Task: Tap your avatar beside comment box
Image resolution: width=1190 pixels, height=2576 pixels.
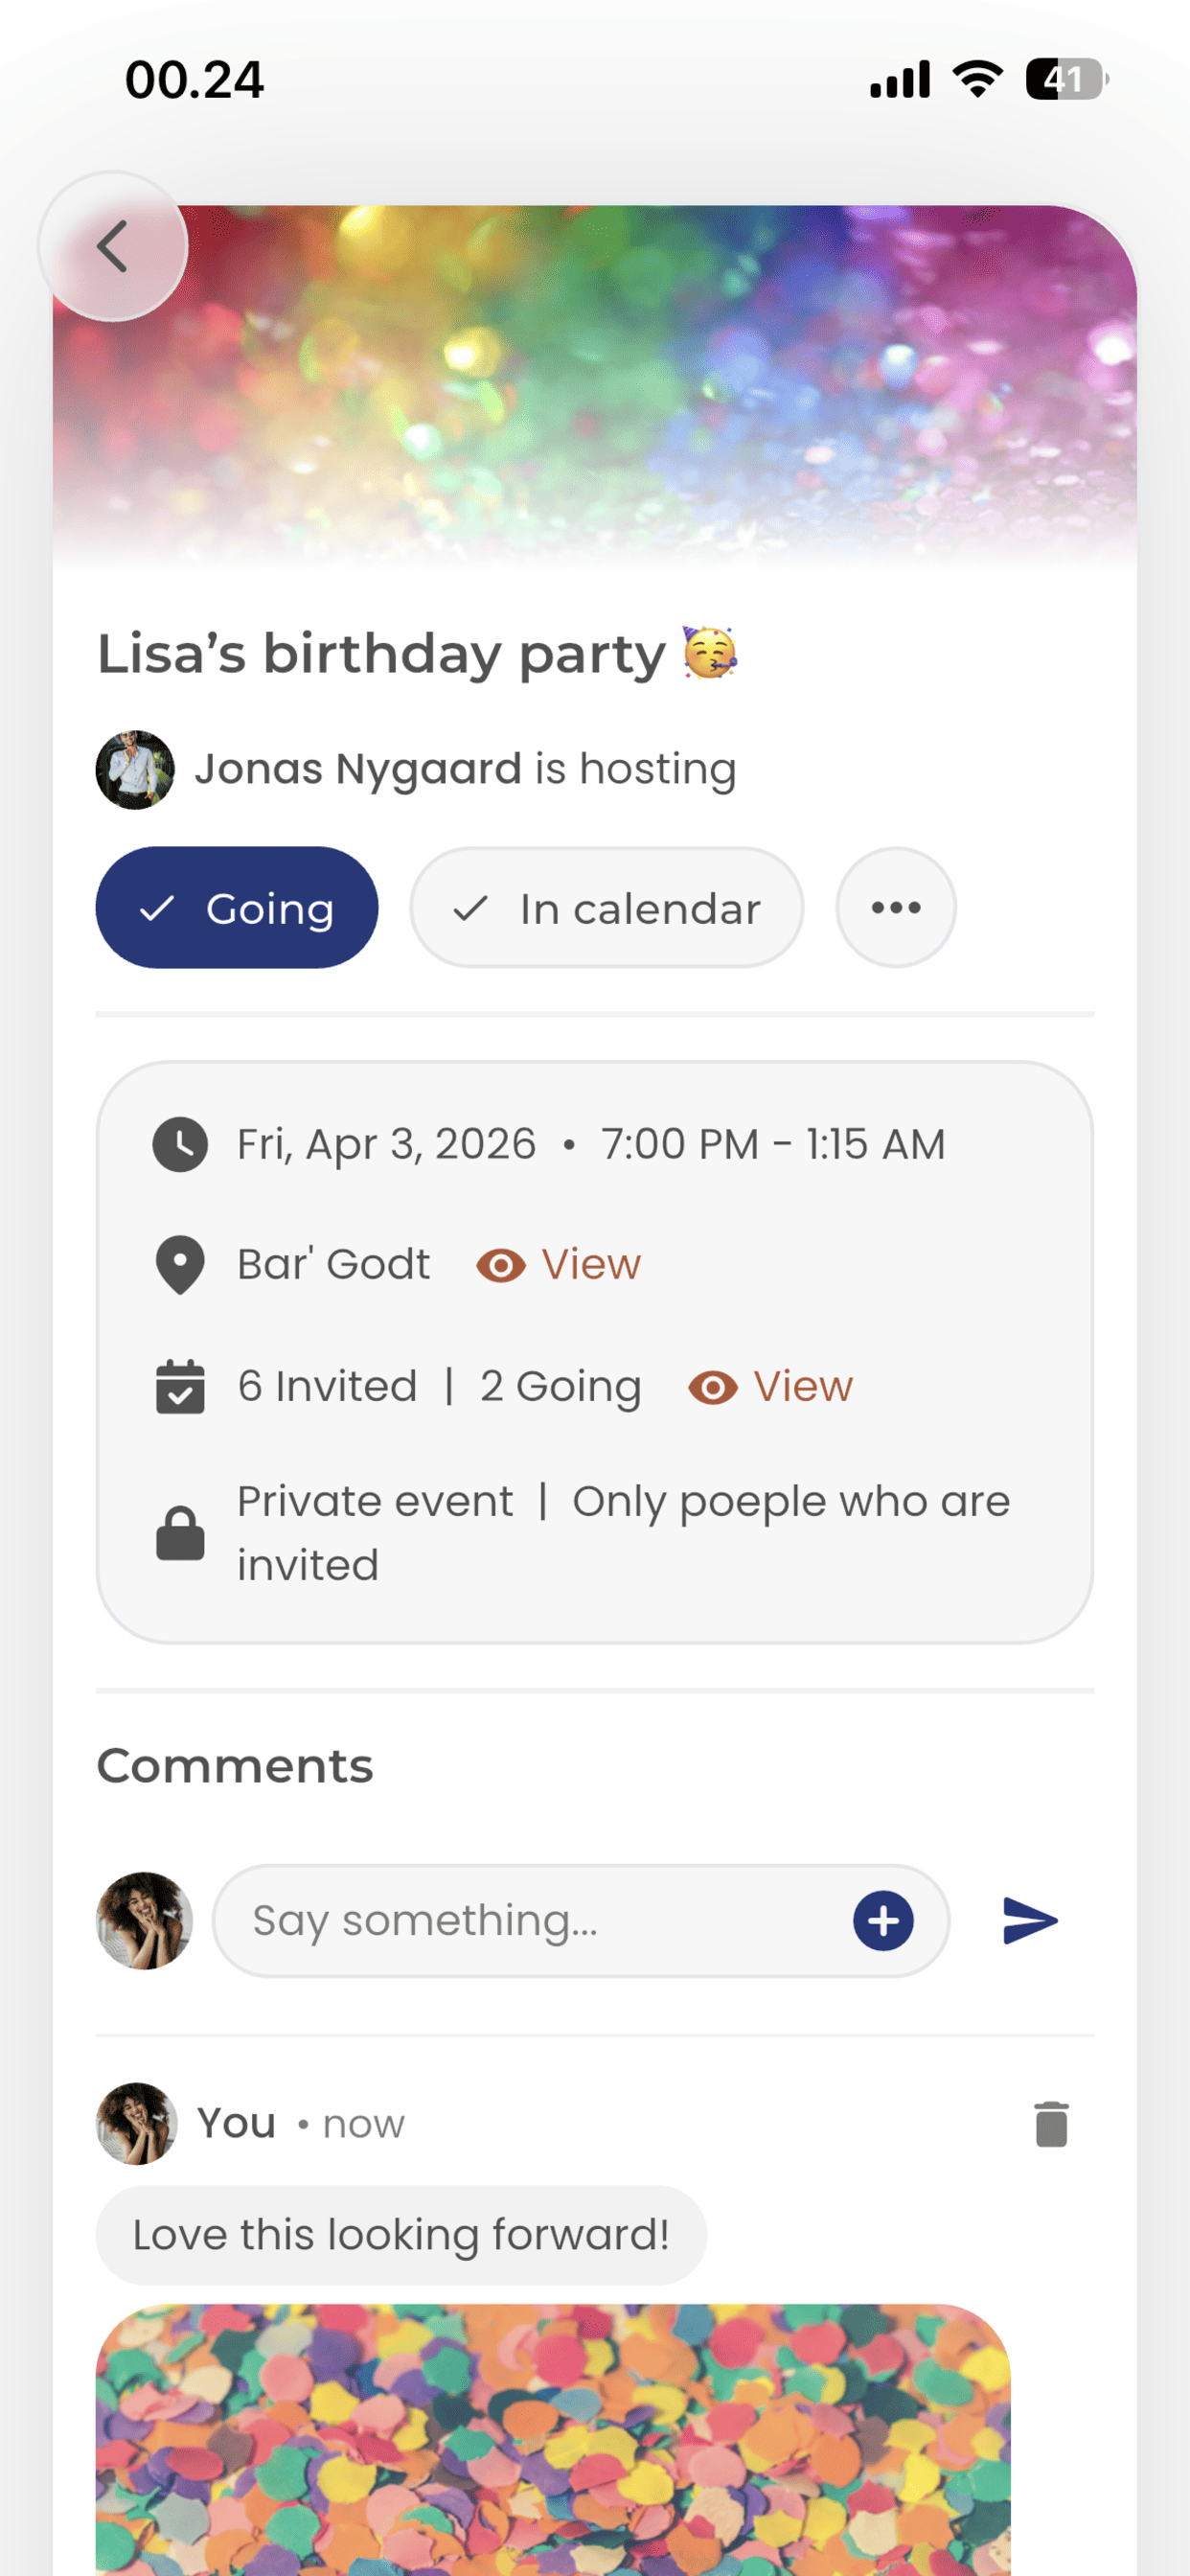Action: (x=144, y=1921)
